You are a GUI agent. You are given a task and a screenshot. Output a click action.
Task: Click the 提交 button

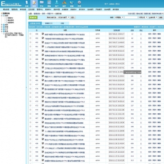click(73, 17)
